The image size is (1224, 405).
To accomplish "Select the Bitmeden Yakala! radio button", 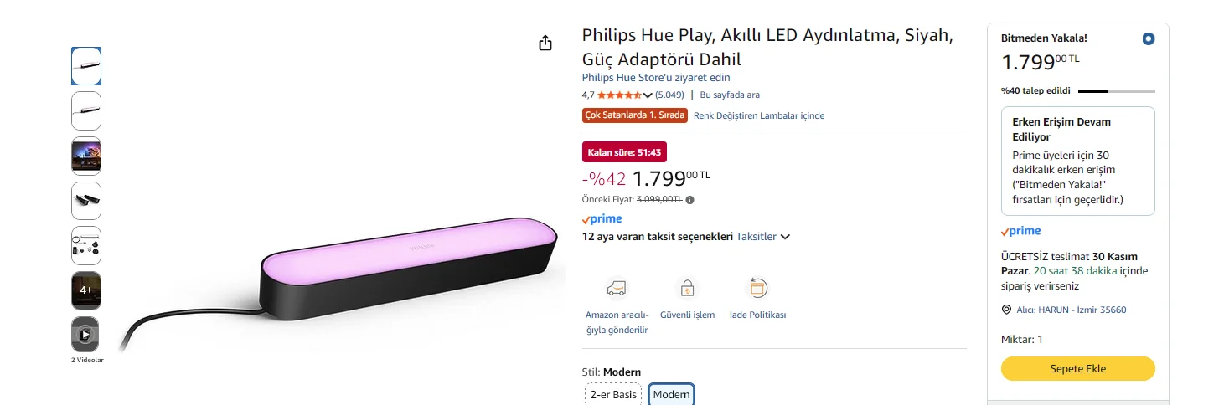I will click(x=1148, y=38).
